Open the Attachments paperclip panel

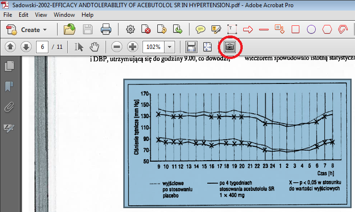[9, 107]
